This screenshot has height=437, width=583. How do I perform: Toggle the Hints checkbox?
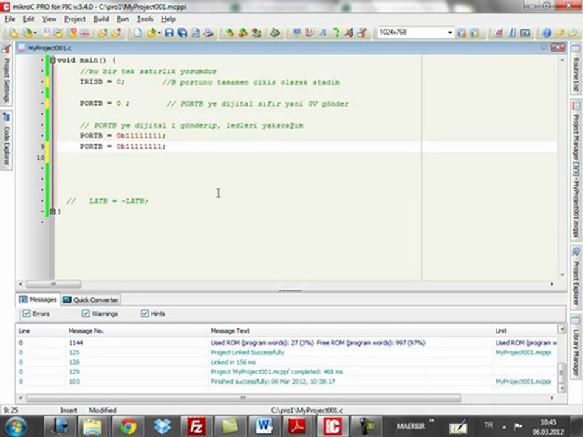tap(145, 313)
